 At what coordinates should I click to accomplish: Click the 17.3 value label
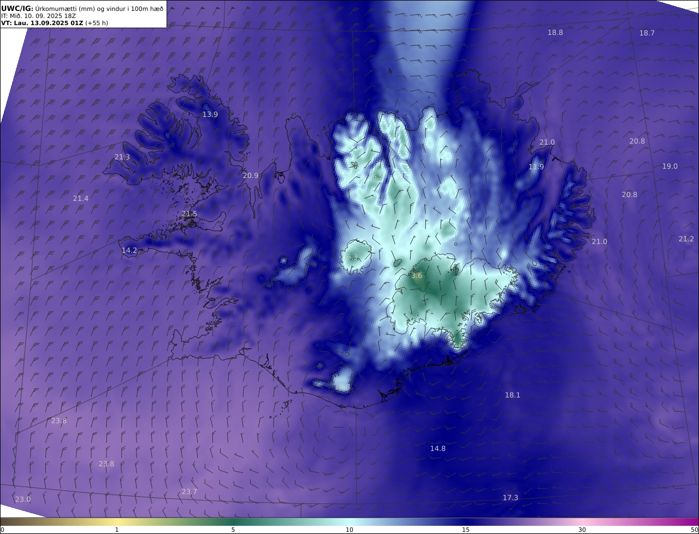click(511, 497)
